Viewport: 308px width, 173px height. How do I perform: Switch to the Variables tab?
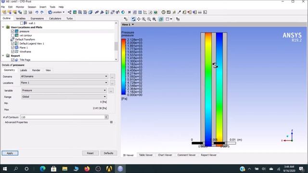[x=20, y=18]
